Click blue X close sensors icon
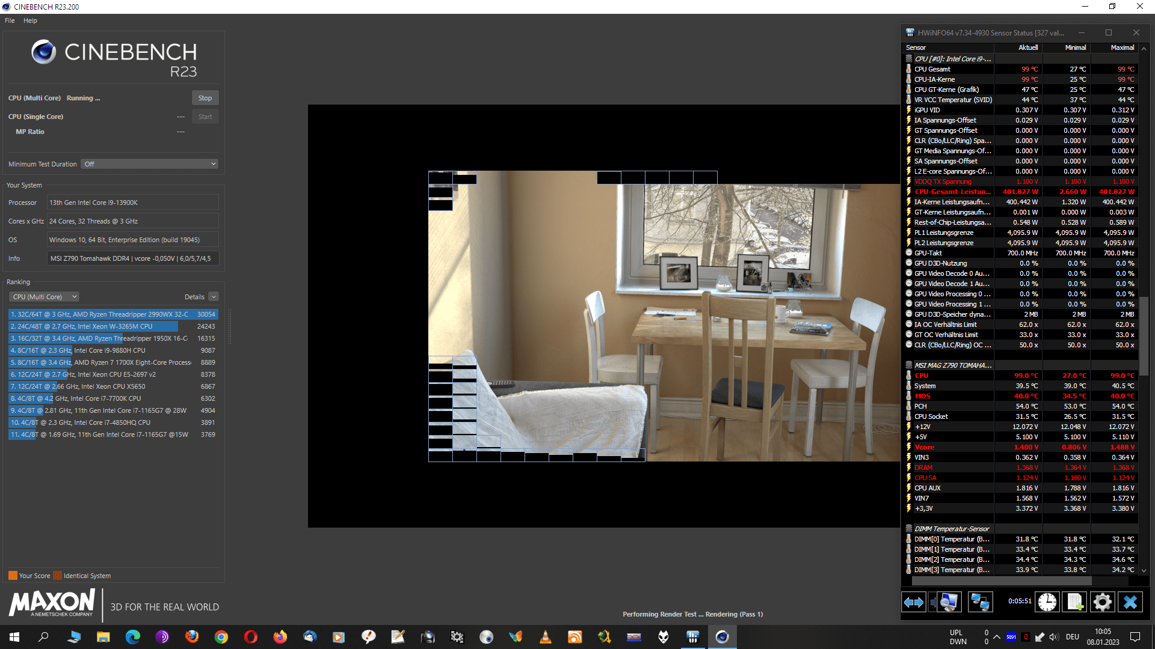The height and width of the screenshot is (649, 1155). (1130, 602)
